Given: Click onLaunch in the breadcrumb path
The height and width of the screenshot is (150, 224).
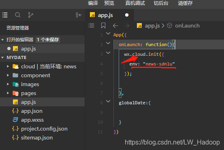Looking at the screenshot, I should click(x=187, y=26).
